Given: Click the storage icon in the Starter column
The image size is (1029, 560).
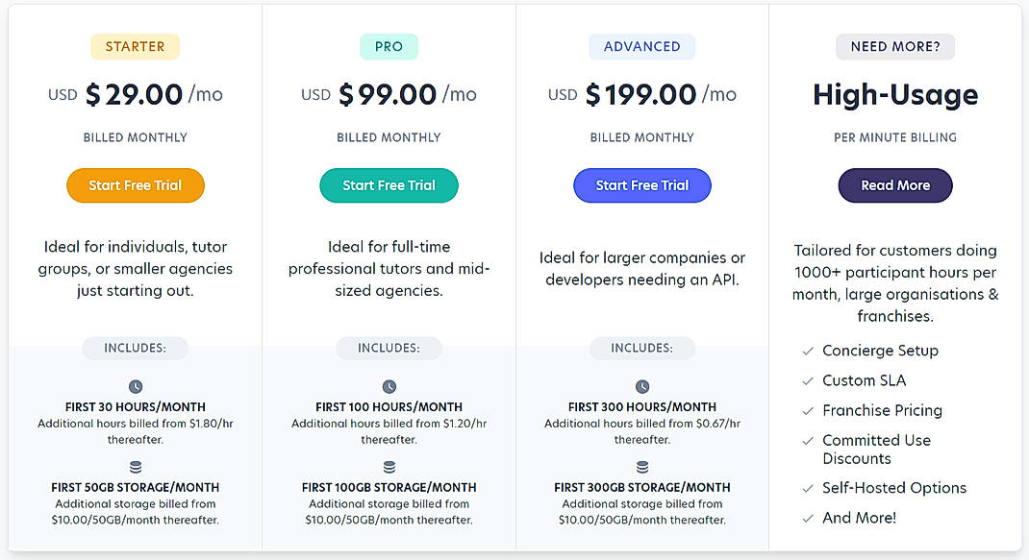Looking at the screenshot, I should (135, 466).
